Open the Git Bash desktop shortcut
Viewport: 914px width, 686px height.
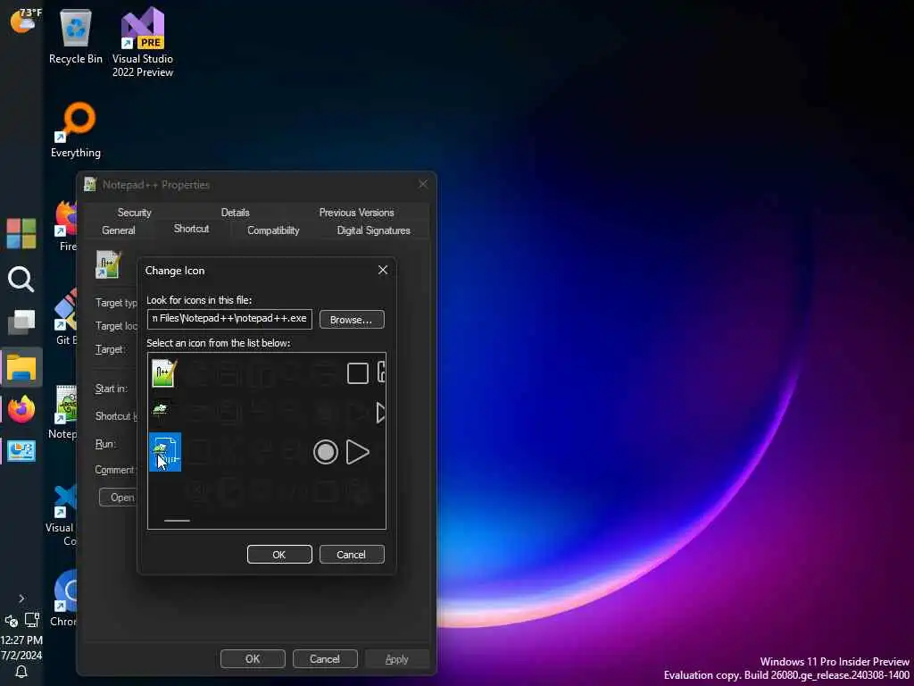tap(66, 318)
